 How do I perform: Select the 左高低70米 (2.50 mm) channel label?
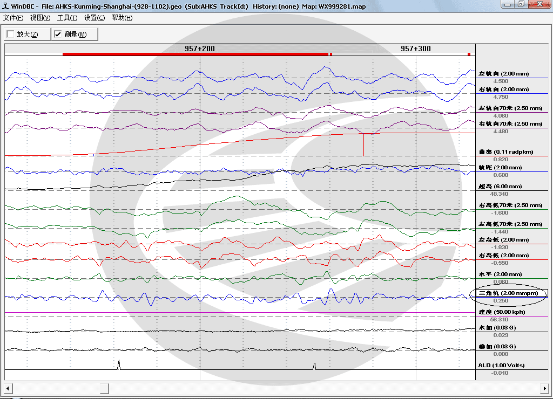pos(510,224)
